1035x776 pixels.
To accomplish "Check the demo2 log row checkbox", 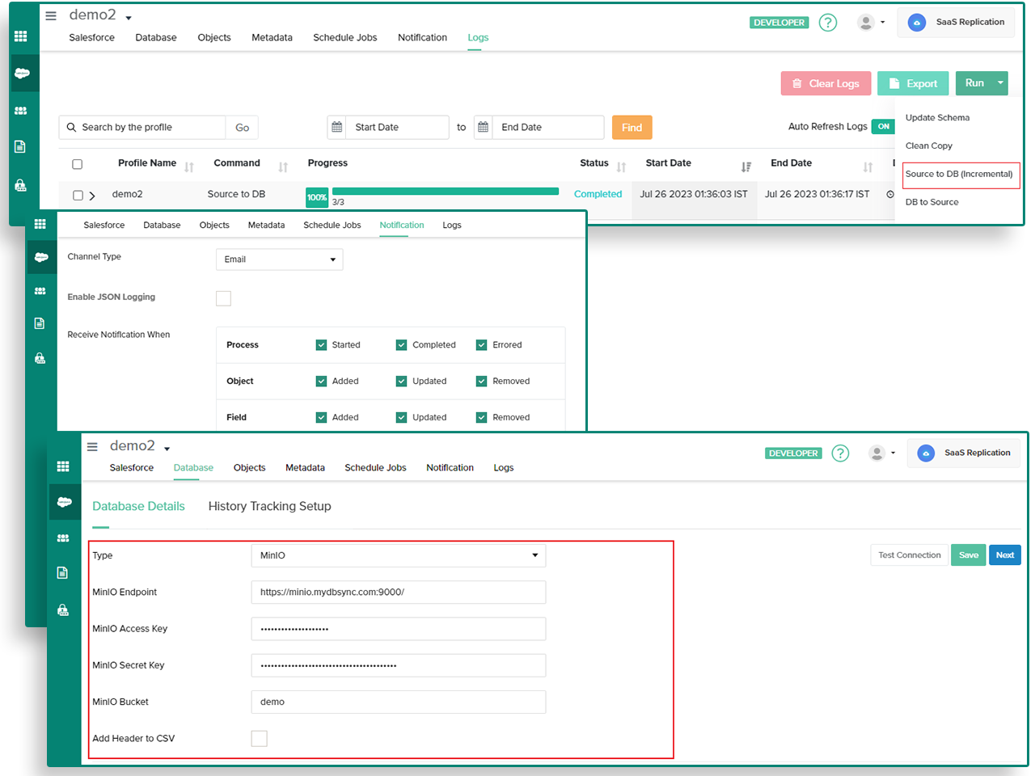I will click(78, 195).
